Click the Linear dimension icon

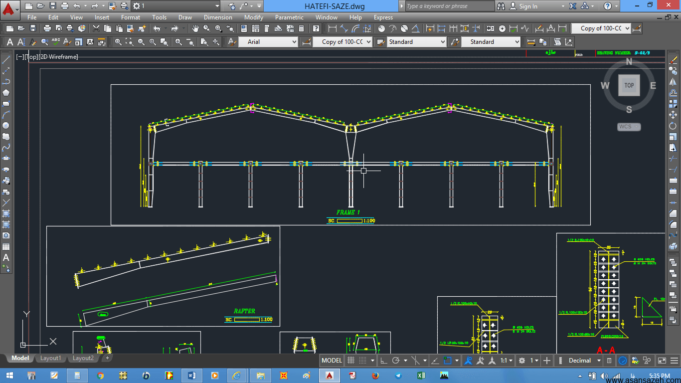(x=333, y=28)
